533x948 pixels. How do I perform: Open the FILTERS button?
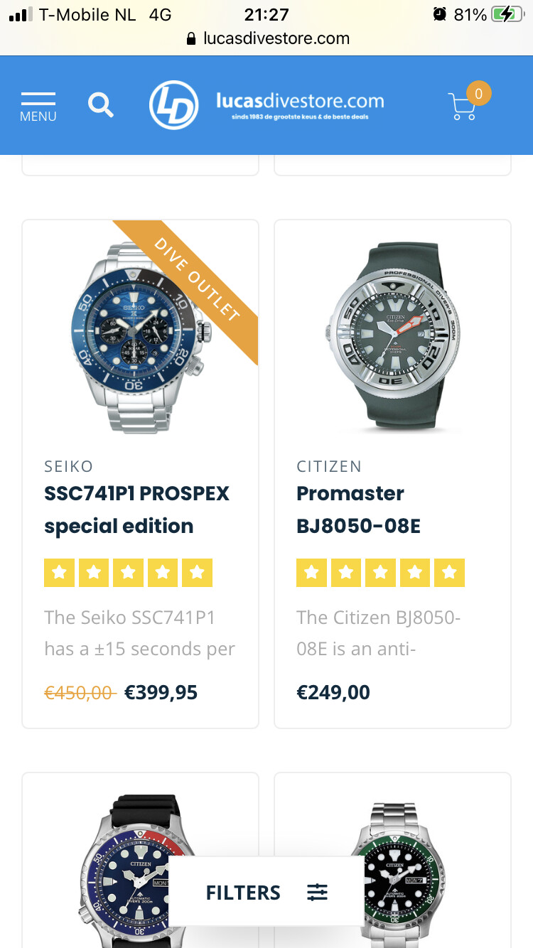tap(266, 892)
